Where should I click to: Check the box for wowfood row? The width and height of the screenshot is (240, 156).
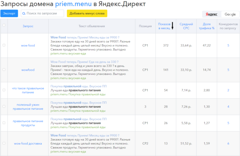pos(4,70)
